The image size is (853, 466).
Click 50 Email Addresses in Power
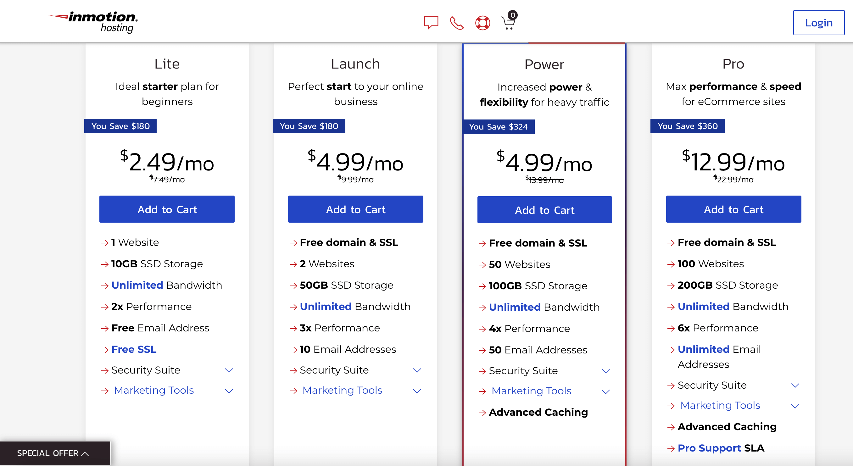538,350
